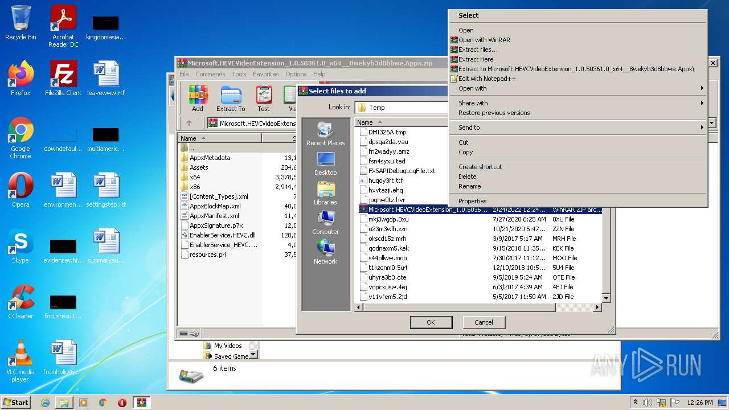Open Recent Places in dialog sidebar
The width and height of the screenshot is (729, 410).
click(x=326, y=134)
